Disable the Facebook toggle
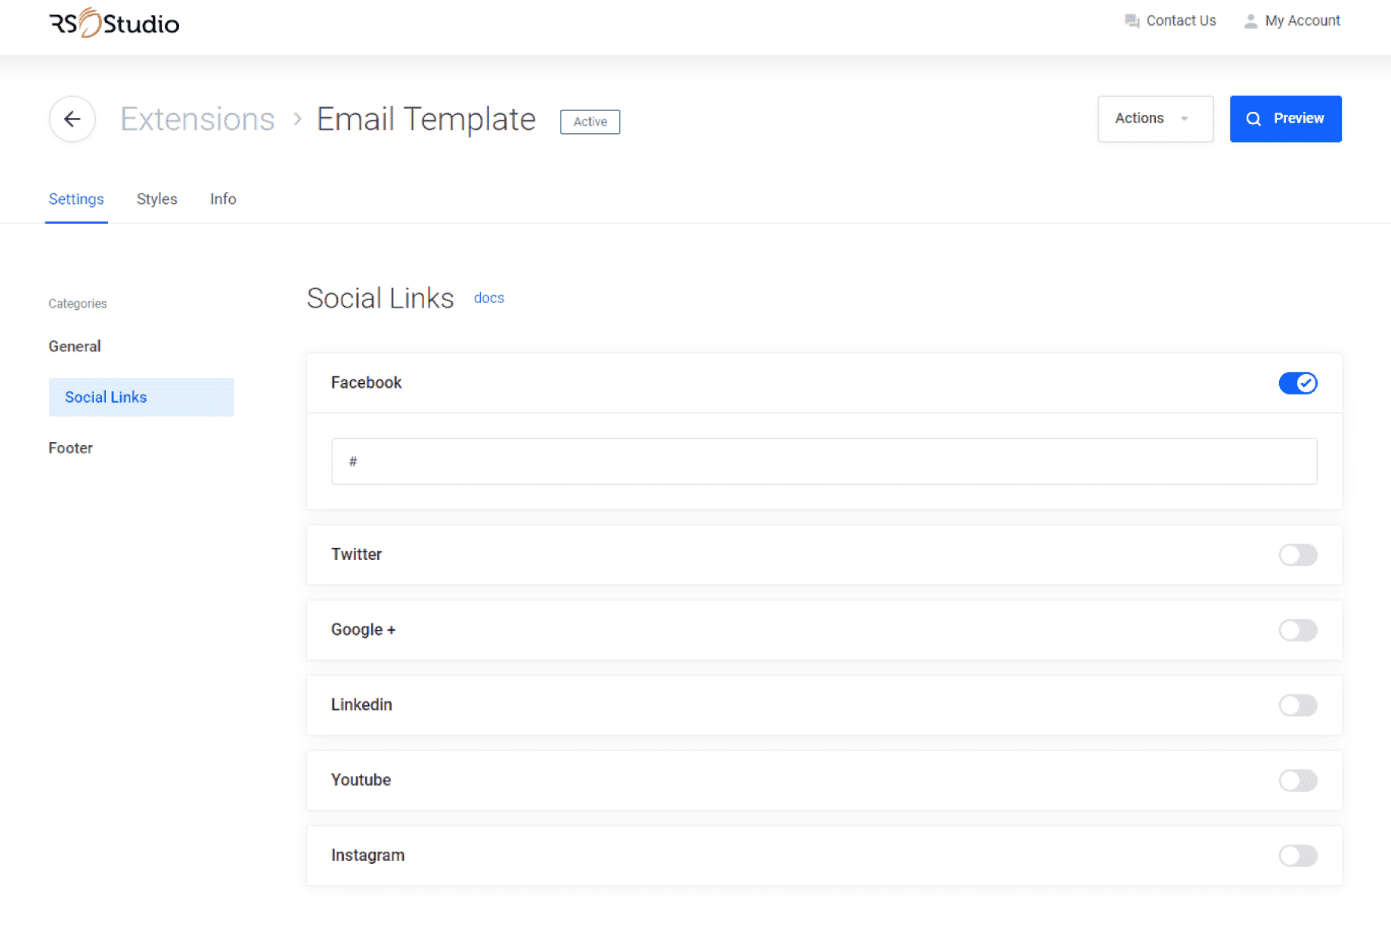The image size is (1391, 925). click(x=1297, y=383)
